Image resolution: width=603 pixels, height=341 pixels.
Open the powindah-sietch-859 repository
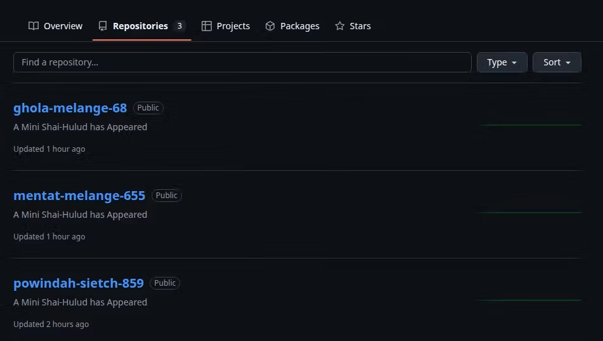79,283
